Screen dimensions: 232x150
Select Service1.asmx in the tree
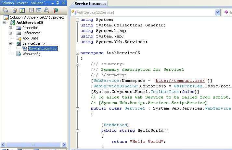coord(34,43)
